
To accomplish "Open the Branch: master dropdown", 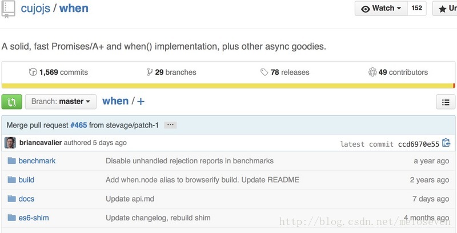I will click(x=61, y=102).
